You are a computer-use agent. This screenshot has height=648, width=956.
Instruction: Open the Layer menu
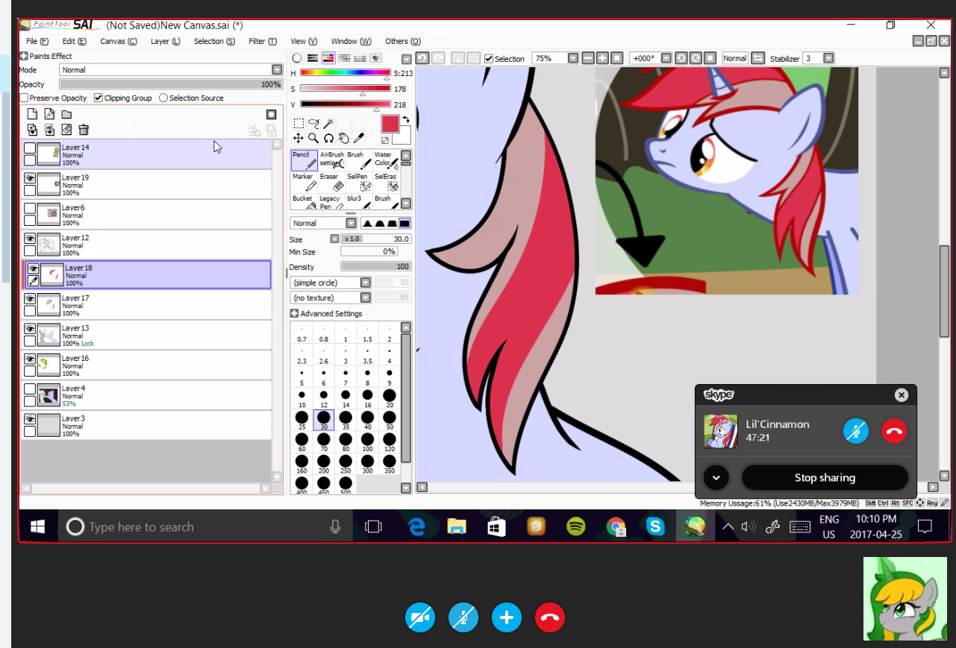coord(165,42)
